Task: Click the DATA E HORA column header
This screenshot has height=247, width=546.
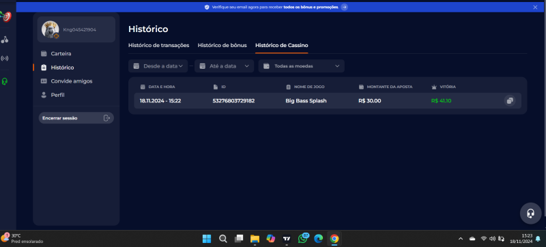Action: pos(158,87)
